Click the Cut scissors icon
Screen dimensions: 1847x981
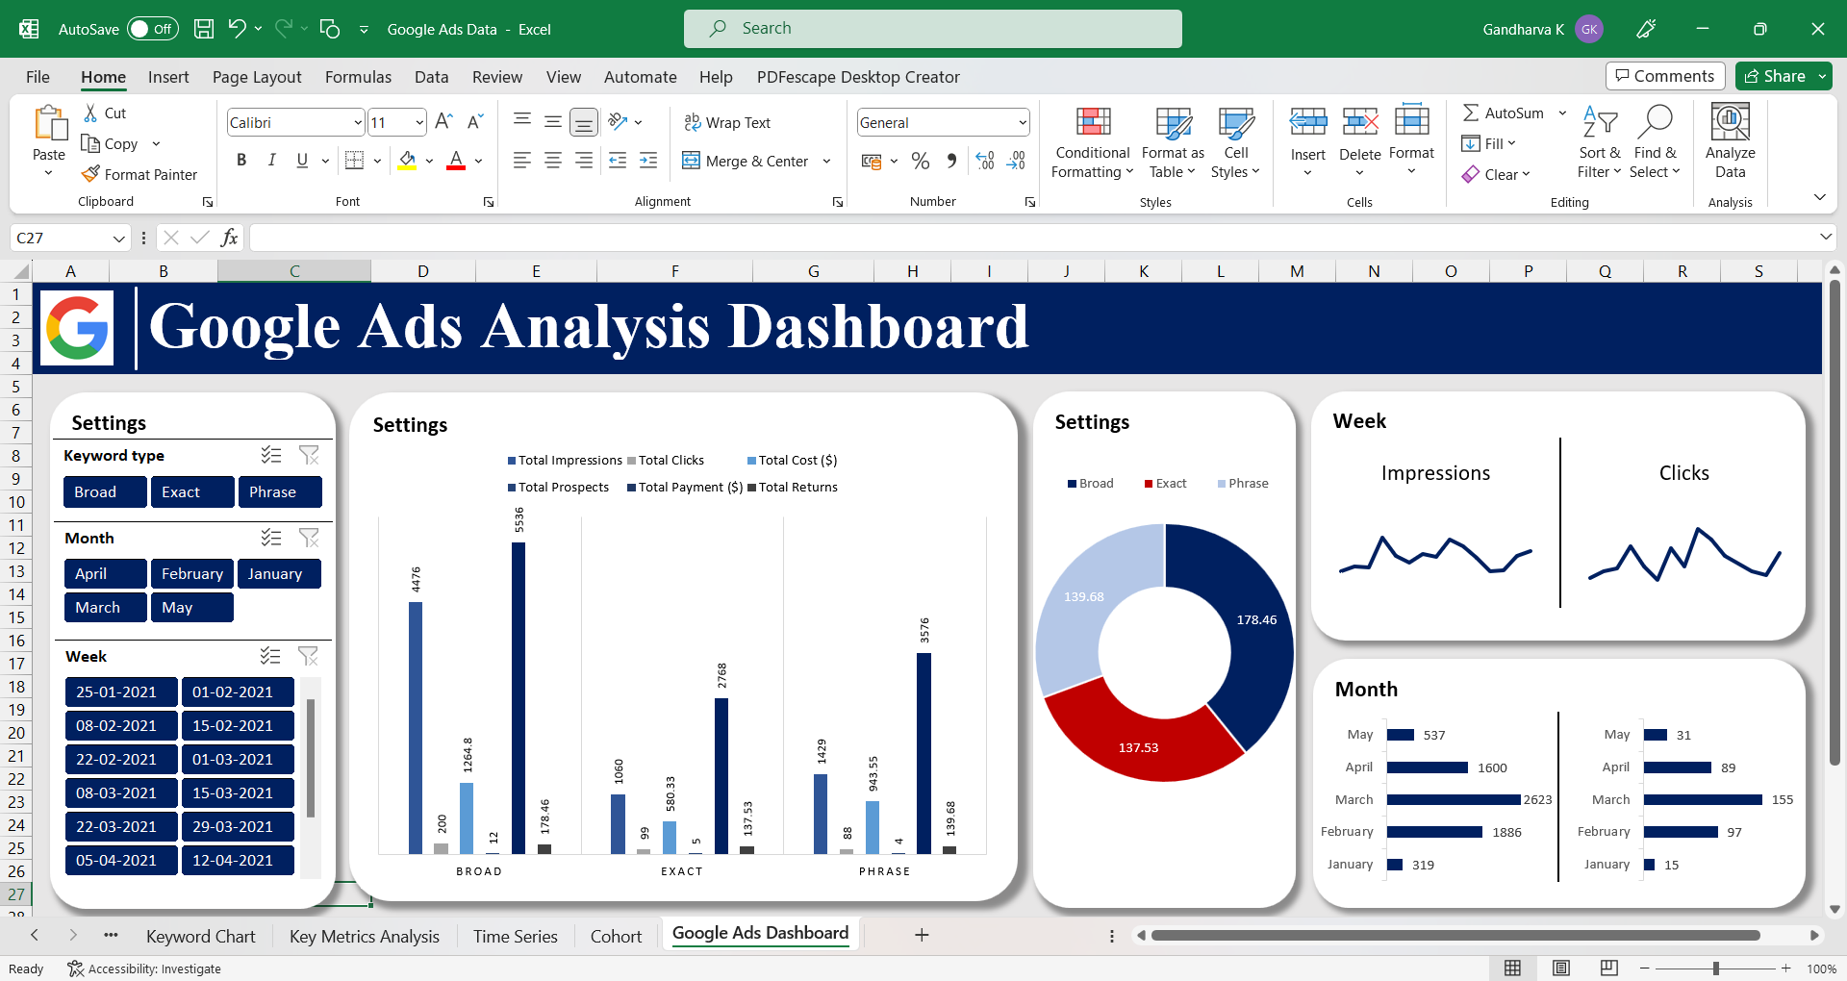[x=90, y=113]
